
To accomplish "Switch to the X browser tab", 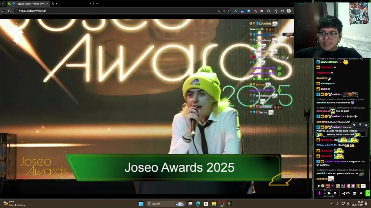I will (x=71, y=4).
